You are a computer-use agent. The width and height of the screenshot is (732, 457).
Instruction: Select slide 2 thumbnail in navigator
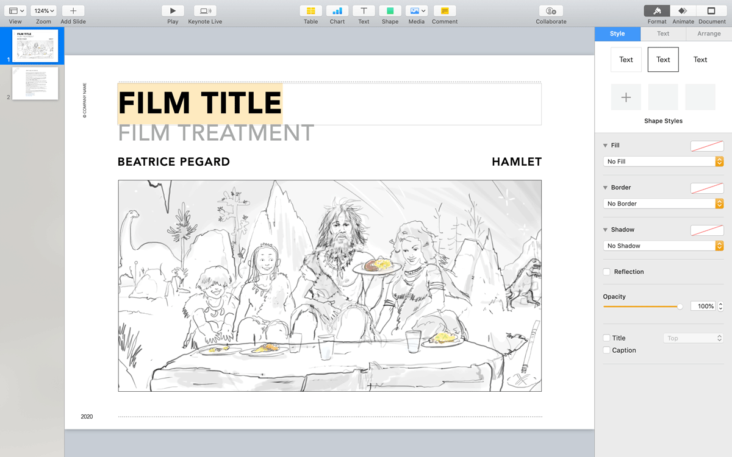pos(35,83)
